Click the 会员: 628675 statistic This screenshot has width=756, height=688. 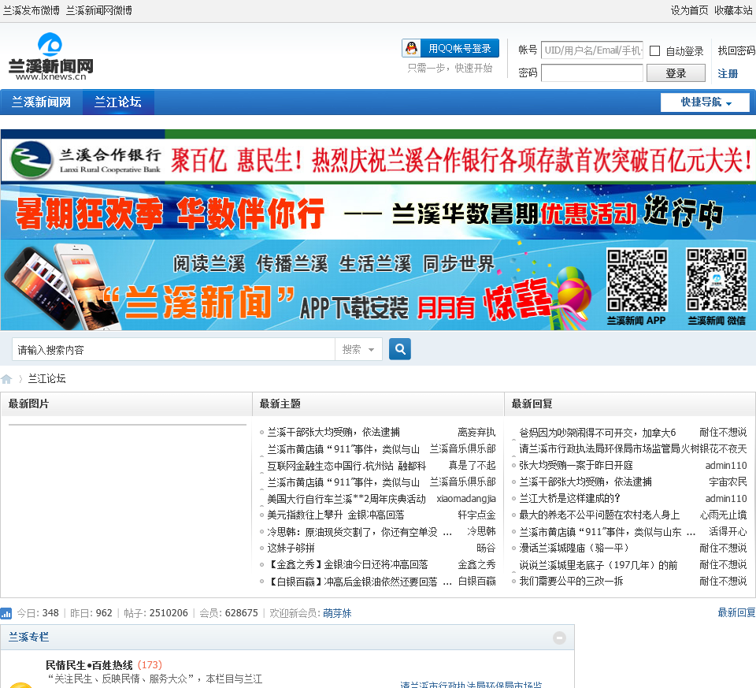point(228,613)
